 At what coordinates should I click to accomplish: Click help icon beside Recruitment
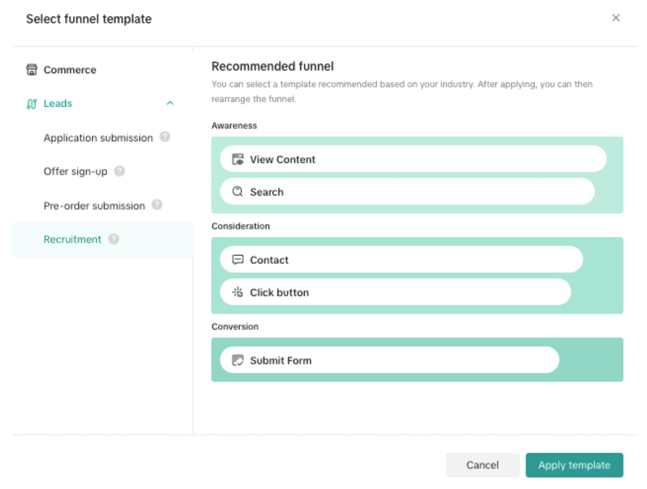(114, 239)
